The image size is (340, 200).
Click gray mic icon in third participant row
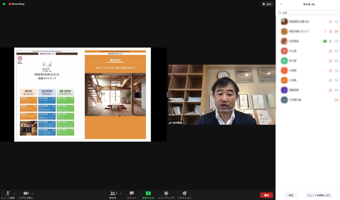point(331,41)
